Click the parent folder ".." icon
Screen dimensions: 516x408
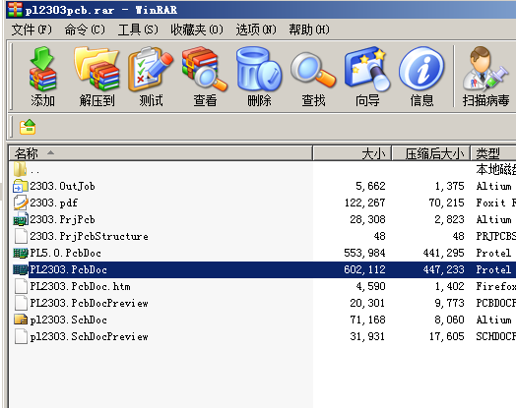(21, 169)
